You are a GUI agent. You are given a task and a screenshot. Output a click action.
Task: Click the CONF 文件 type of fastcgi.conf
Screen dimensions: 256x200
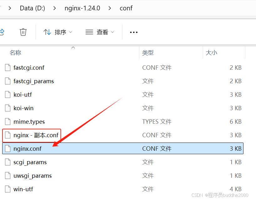(x=157, y=68)
